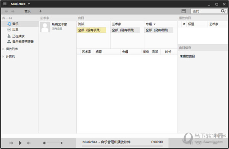229x149 pixels.
Task: Click the 艺术家 panel header above thumbnail
Action: click(45, 18)
